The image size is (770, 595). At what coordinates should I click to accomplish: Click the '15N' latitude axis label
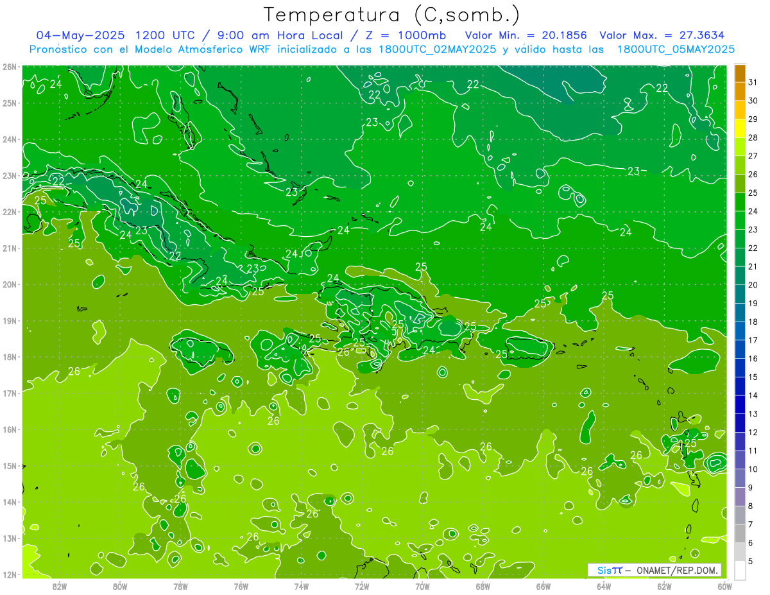click(x=10, y=465)
